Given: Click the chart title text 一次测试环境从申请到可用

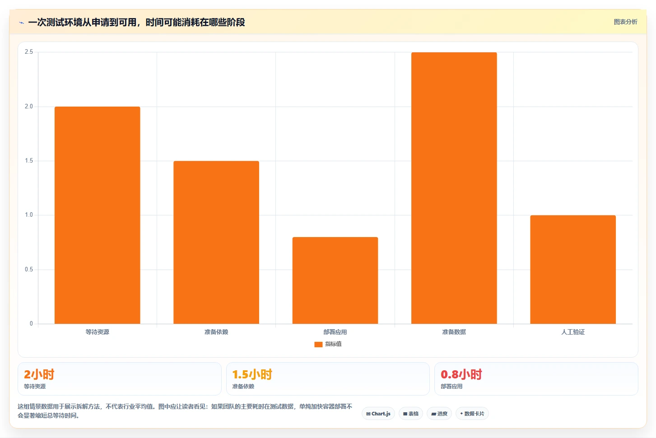Looking at the screenshot, I should [x=82, y=22].
